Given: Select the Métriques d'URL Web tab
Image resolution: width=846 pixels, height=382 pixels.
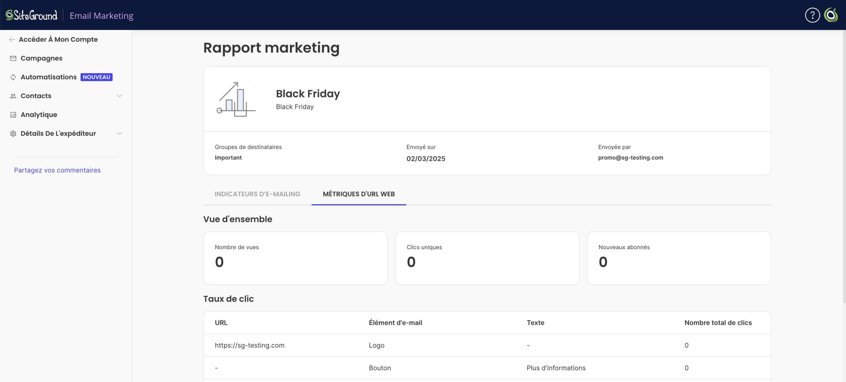Looking at the screenshot, I should 359,194.
